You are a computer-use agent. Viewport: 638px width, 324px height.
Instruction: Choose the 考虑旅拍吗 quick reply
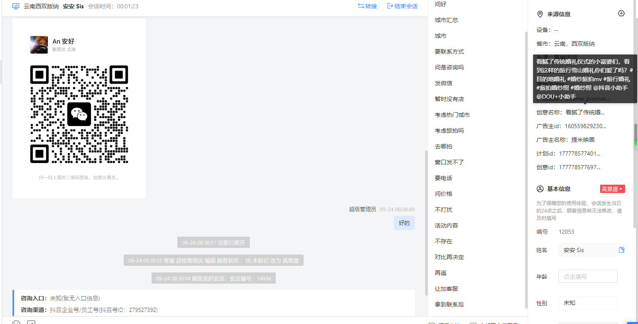[449, 131]
